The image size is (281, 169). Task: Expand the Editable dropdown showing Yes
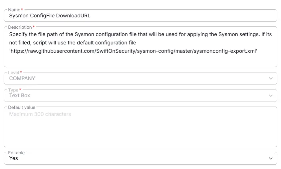133,158
